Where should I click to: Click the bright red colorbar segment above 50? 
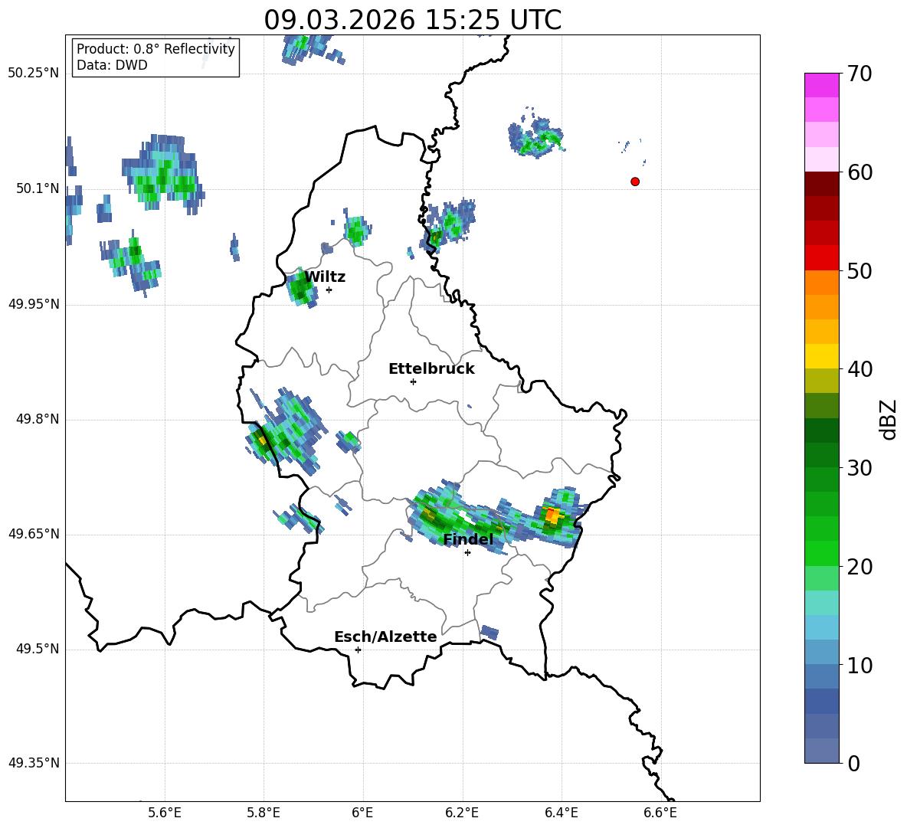[x=821, y=258]
